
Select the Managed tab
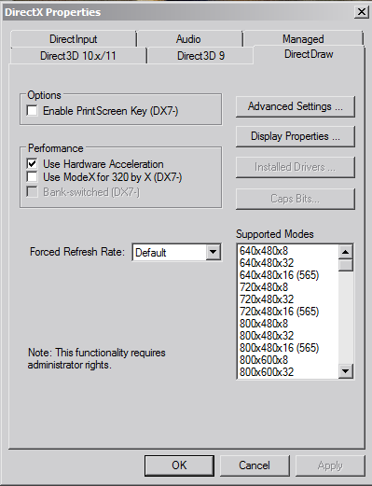[x=303, y=39]
